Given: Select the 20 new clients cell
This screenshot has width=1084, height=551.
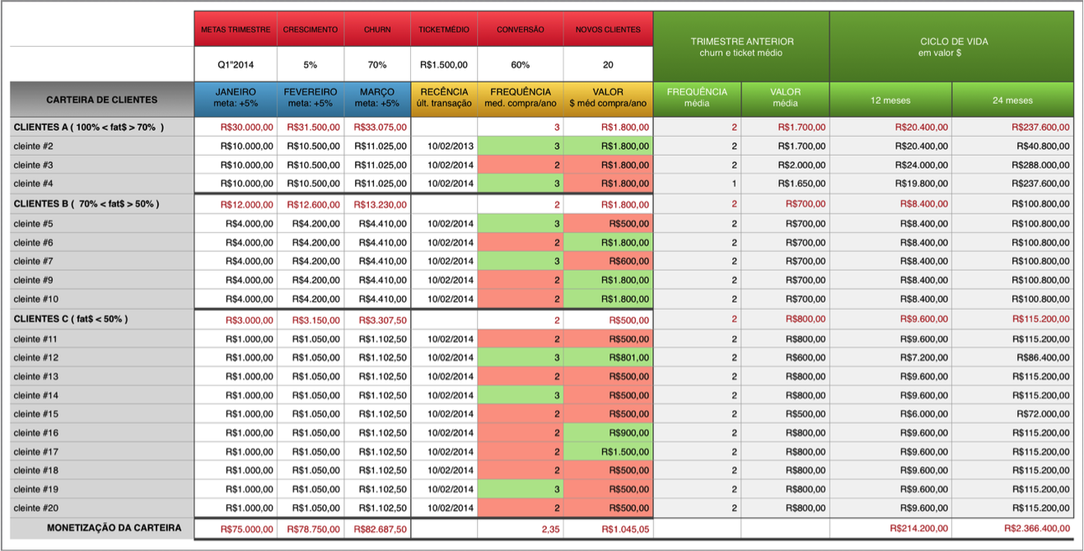Looking at the screenshot, I should [x=609, y=64].
